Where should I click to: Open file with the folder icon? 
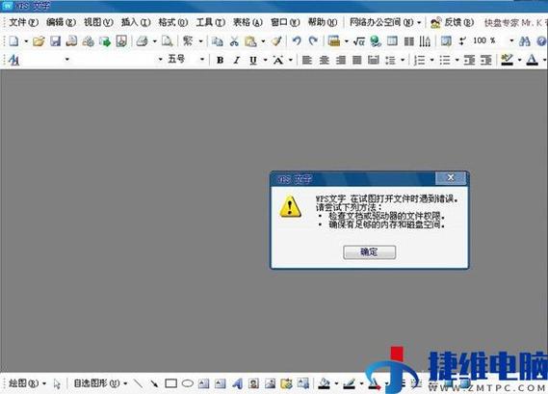(x=39, y=41)
